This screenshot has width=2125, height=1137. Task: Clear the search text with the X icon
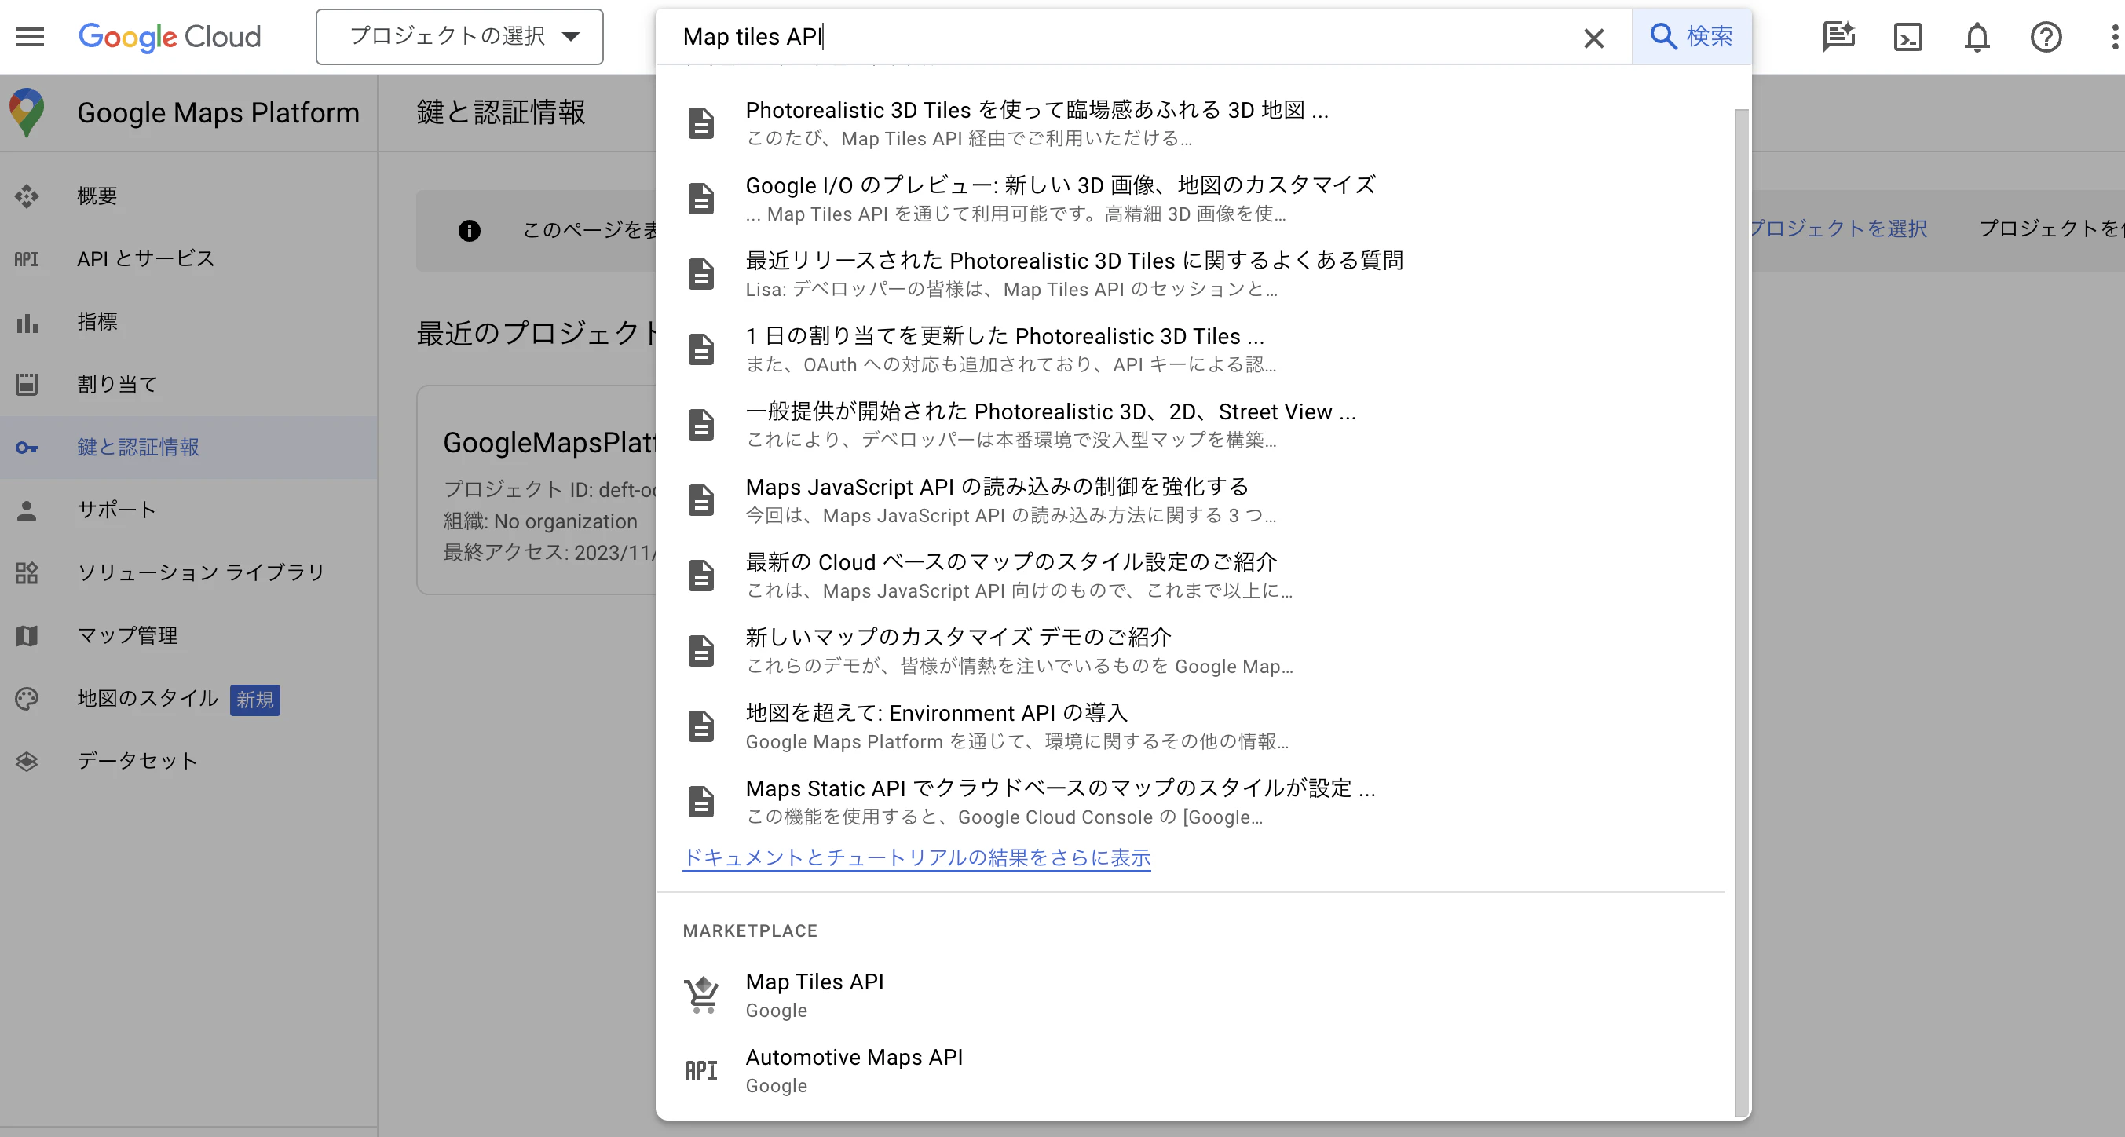(x=1594, y=37)
